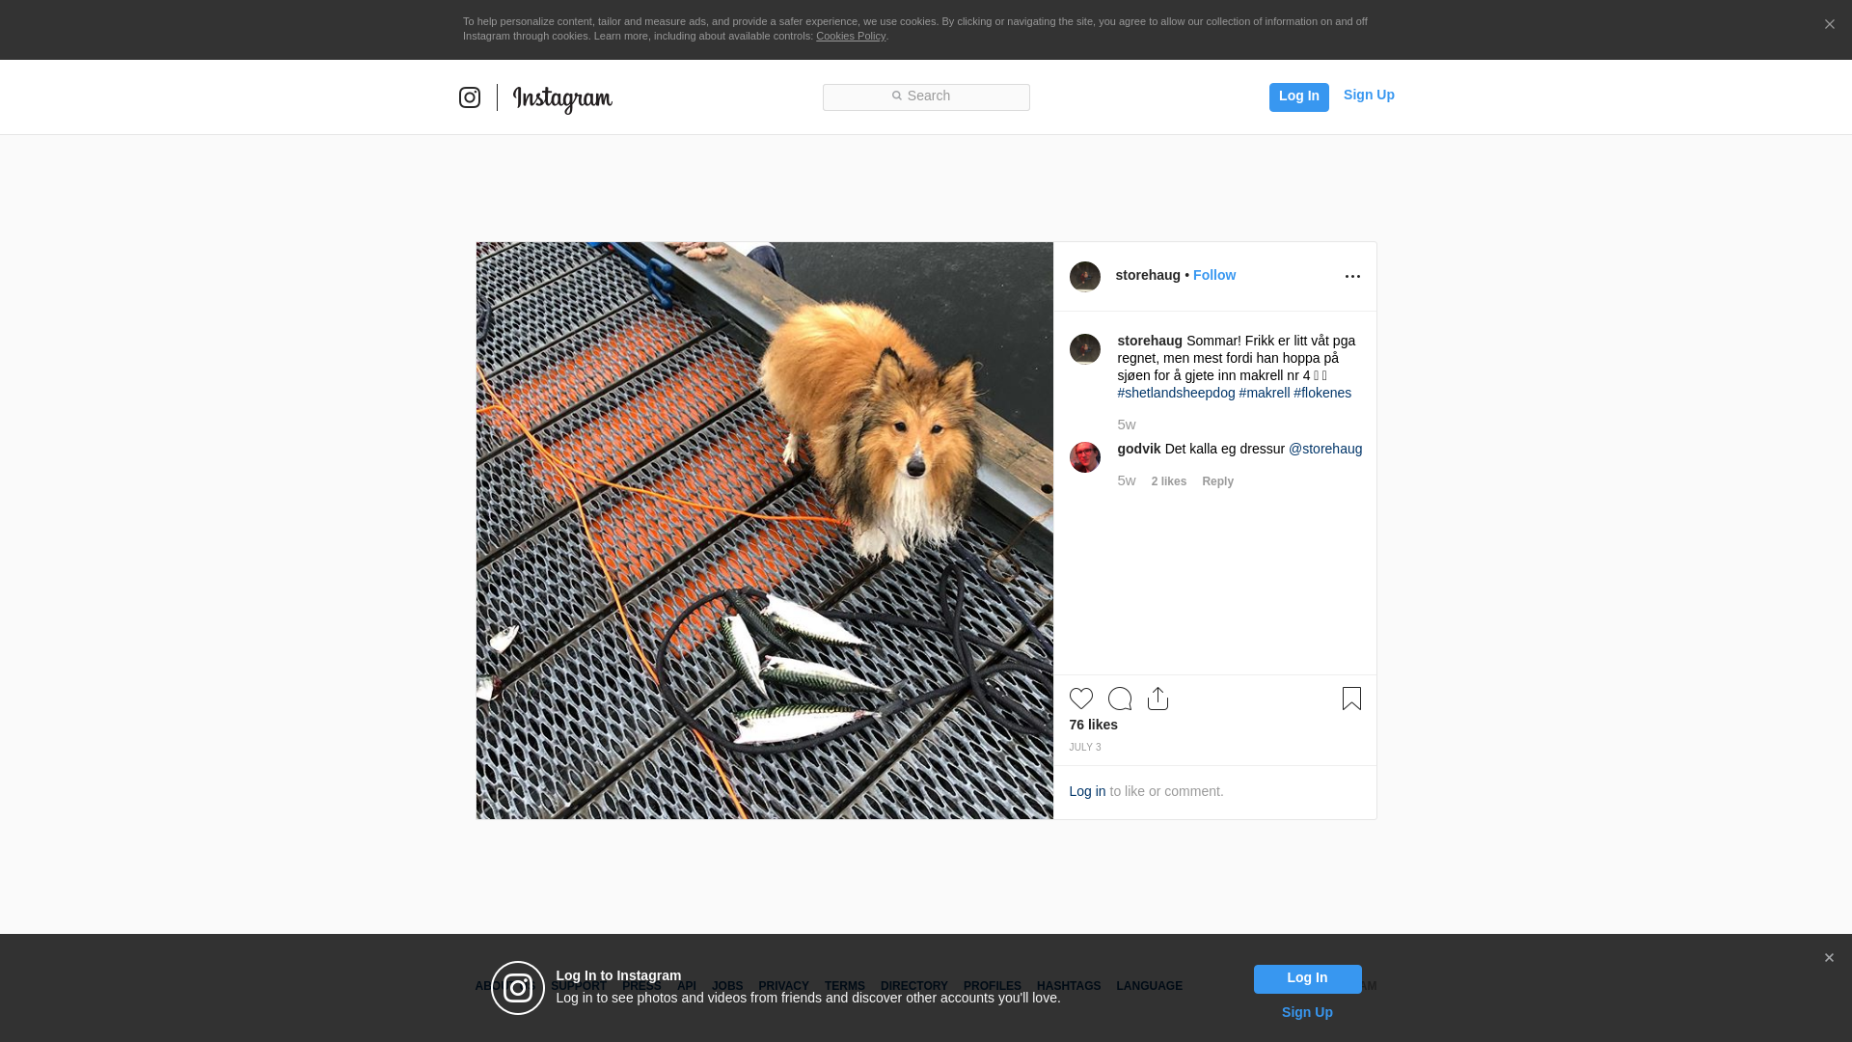Close the bottom login prompt banner
The image size is (1852, 1042).
pyautogui.click(x=1829, y=958)
